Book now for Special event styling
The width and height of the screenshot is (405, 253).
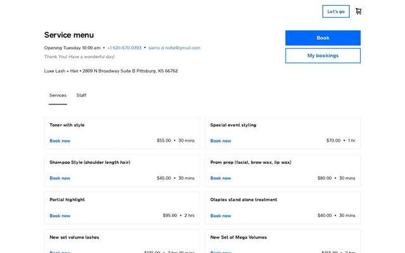point(221,140)
